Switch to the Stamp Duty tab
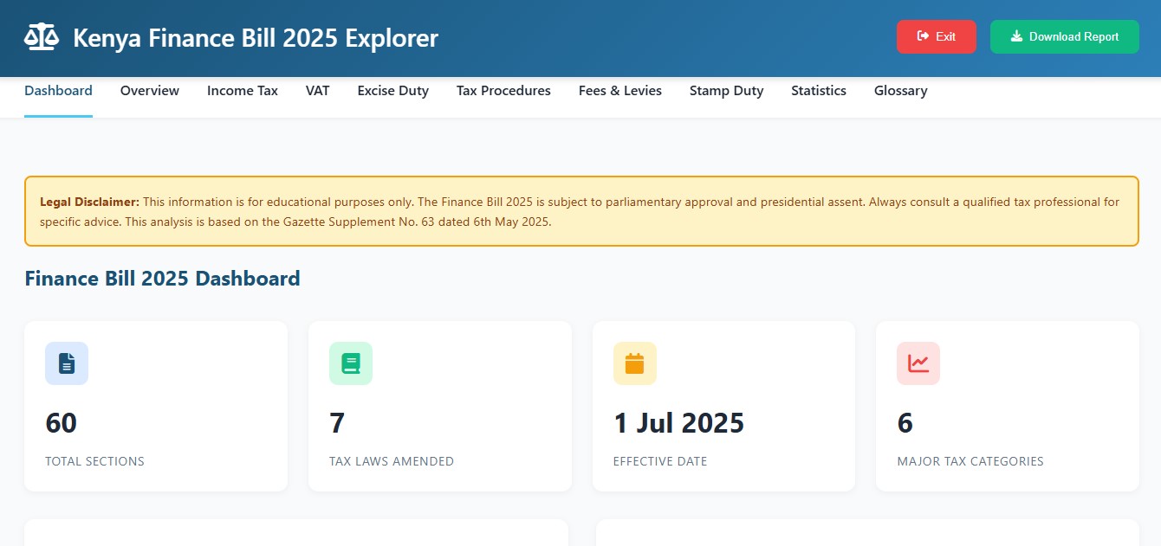Viewport: 1161px width, 546px height. (x=726, y=90)
